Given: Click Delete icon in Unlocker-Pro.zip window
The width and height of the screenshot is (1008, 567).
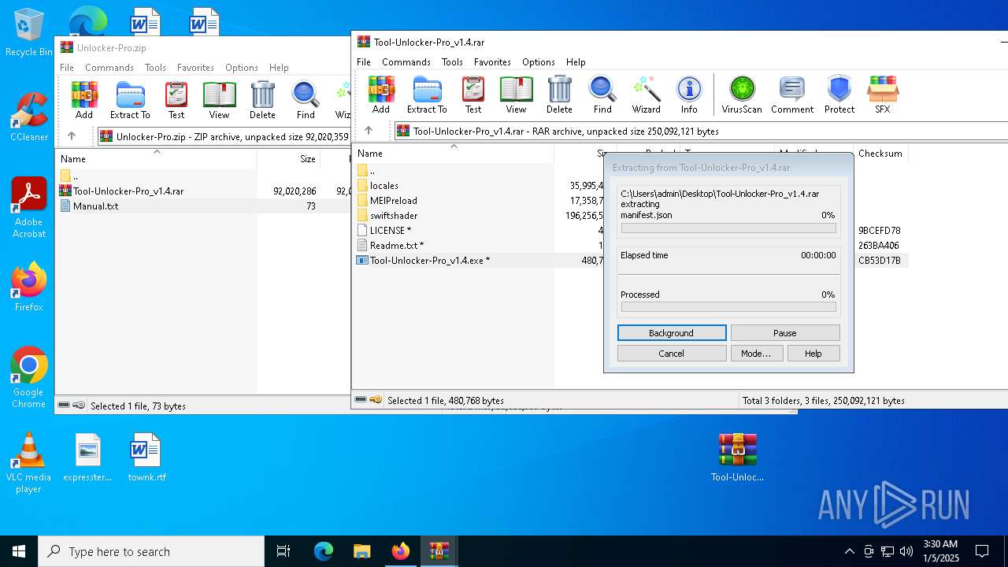Looking at the screenshot, I should coord(262,100).
